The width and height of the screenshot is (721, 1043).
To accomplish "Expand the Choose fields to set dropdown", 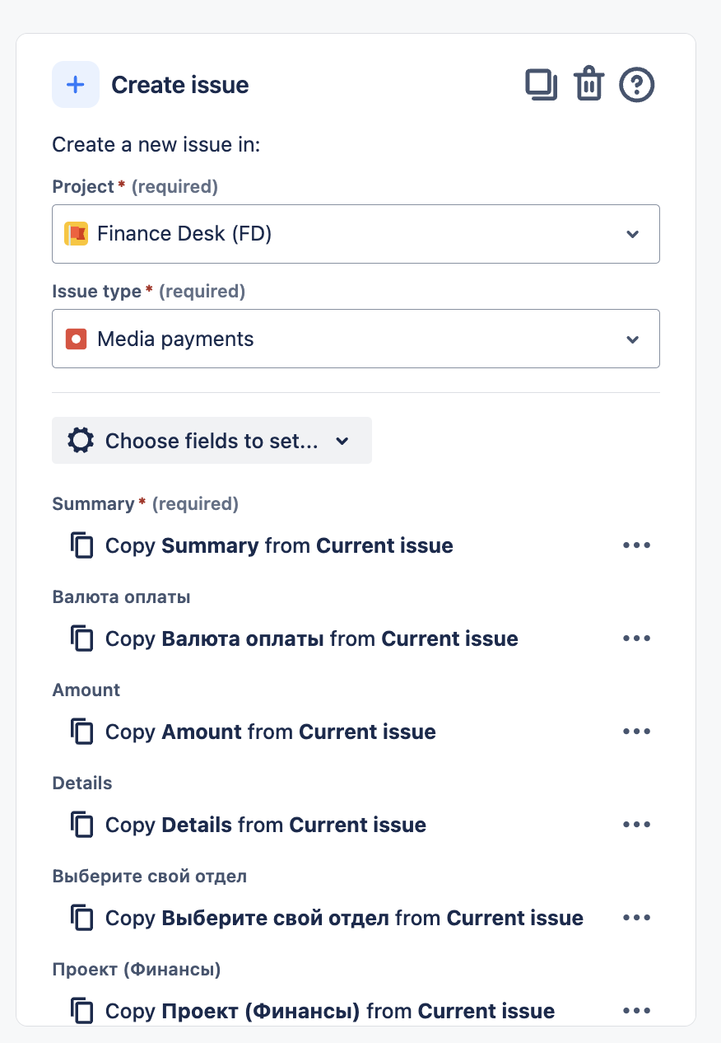I will (x=212, y=441).
